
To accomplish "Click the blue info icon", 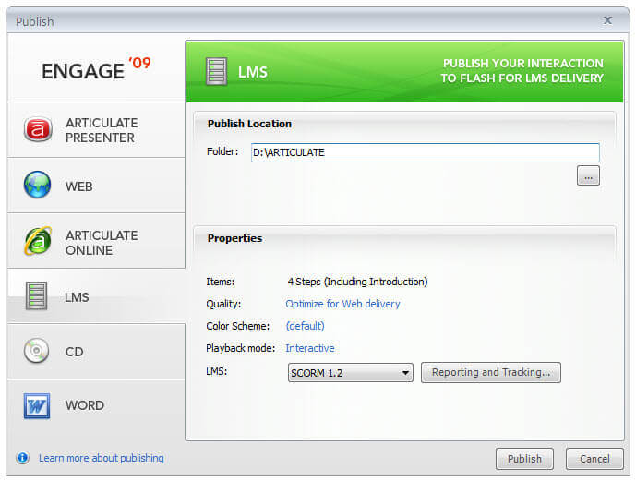I will coord(23,458).
